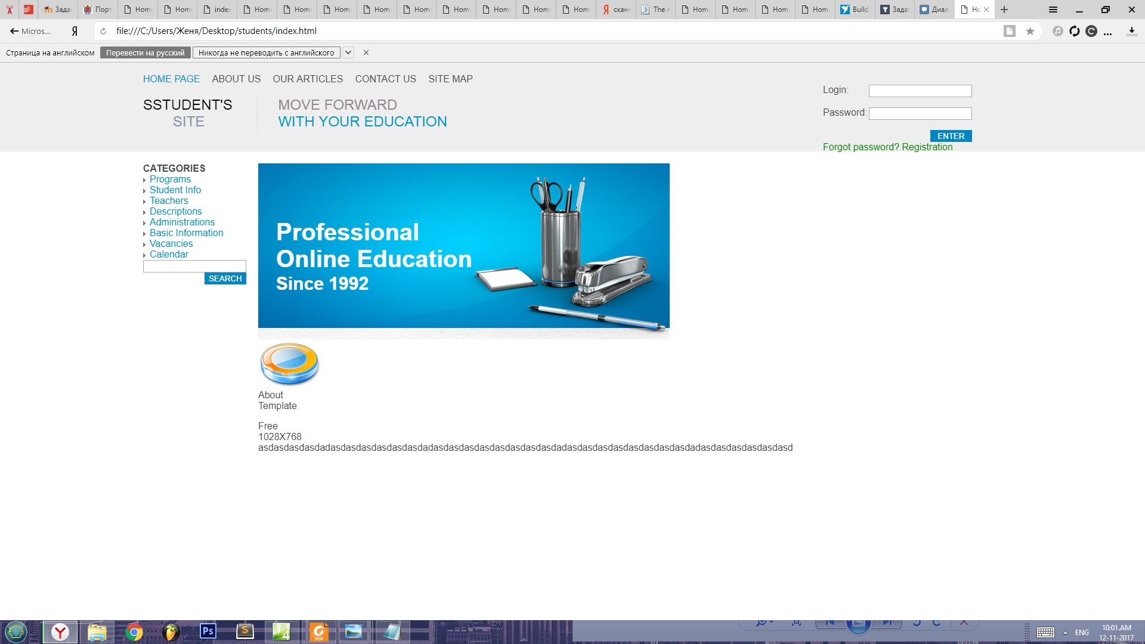
Task: Open browser hamburger menu
Action: click(x=1053, y=10)
